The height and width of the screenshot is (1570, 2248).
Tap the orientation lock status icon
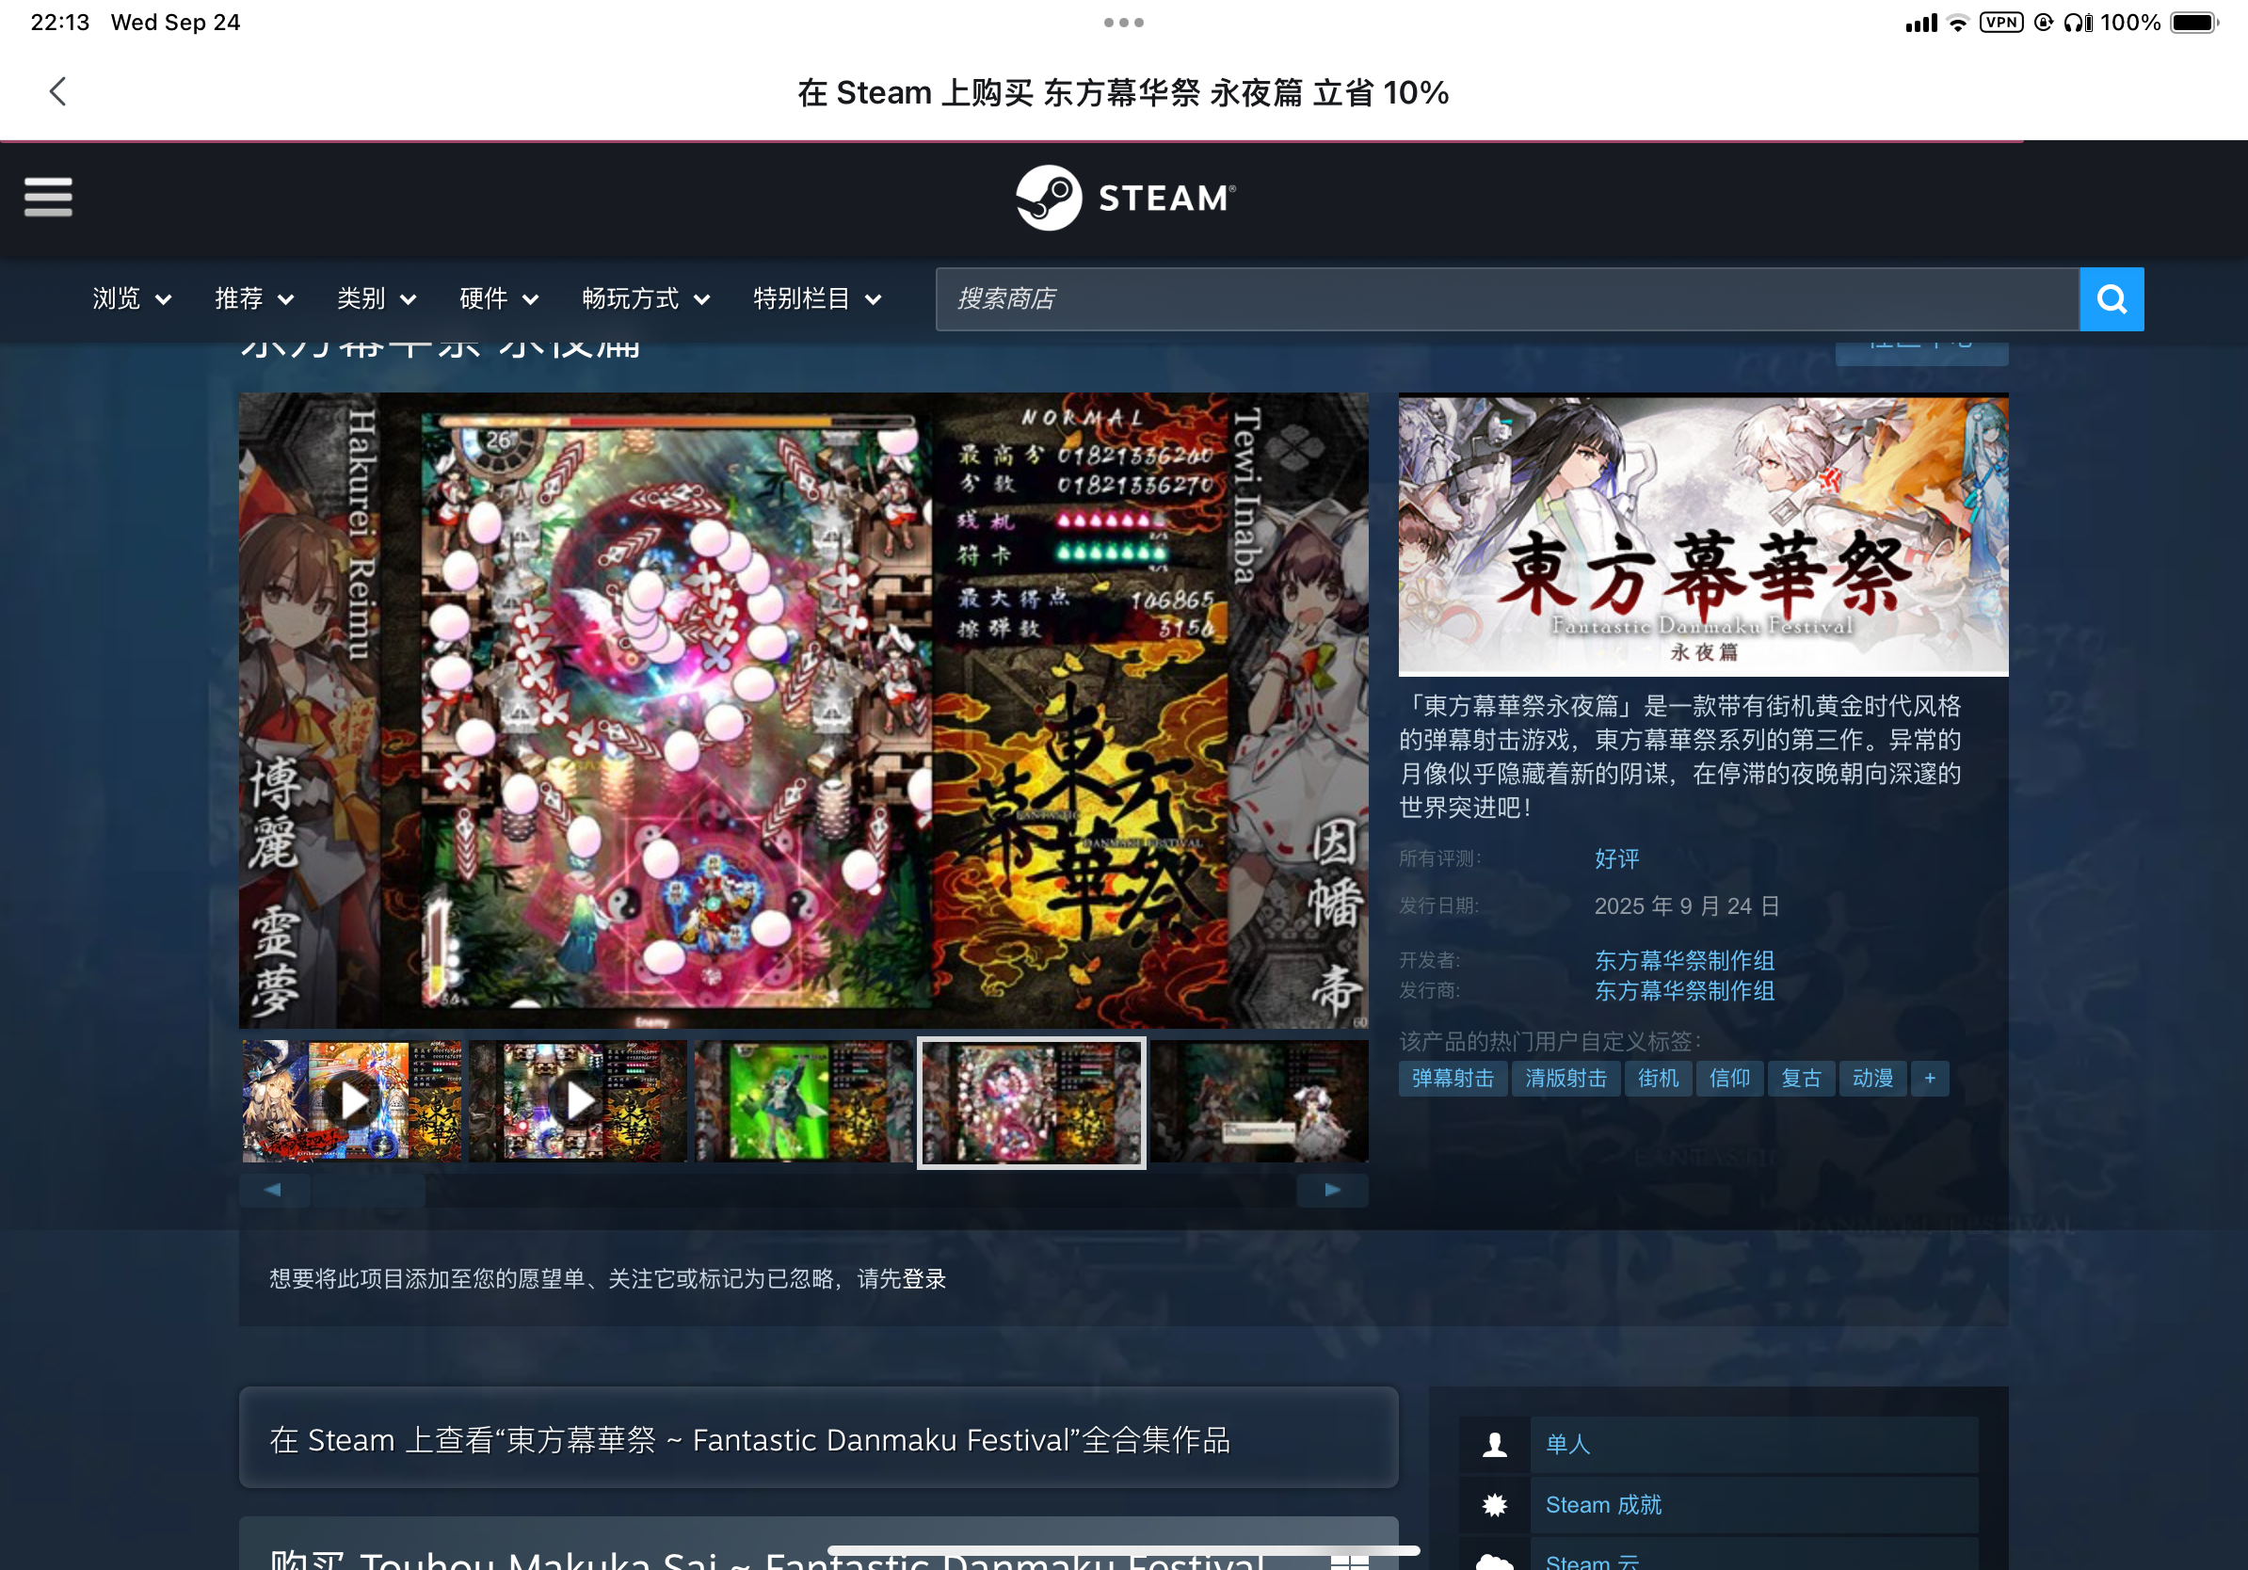pyautogui.click(x=2044, y=23)
